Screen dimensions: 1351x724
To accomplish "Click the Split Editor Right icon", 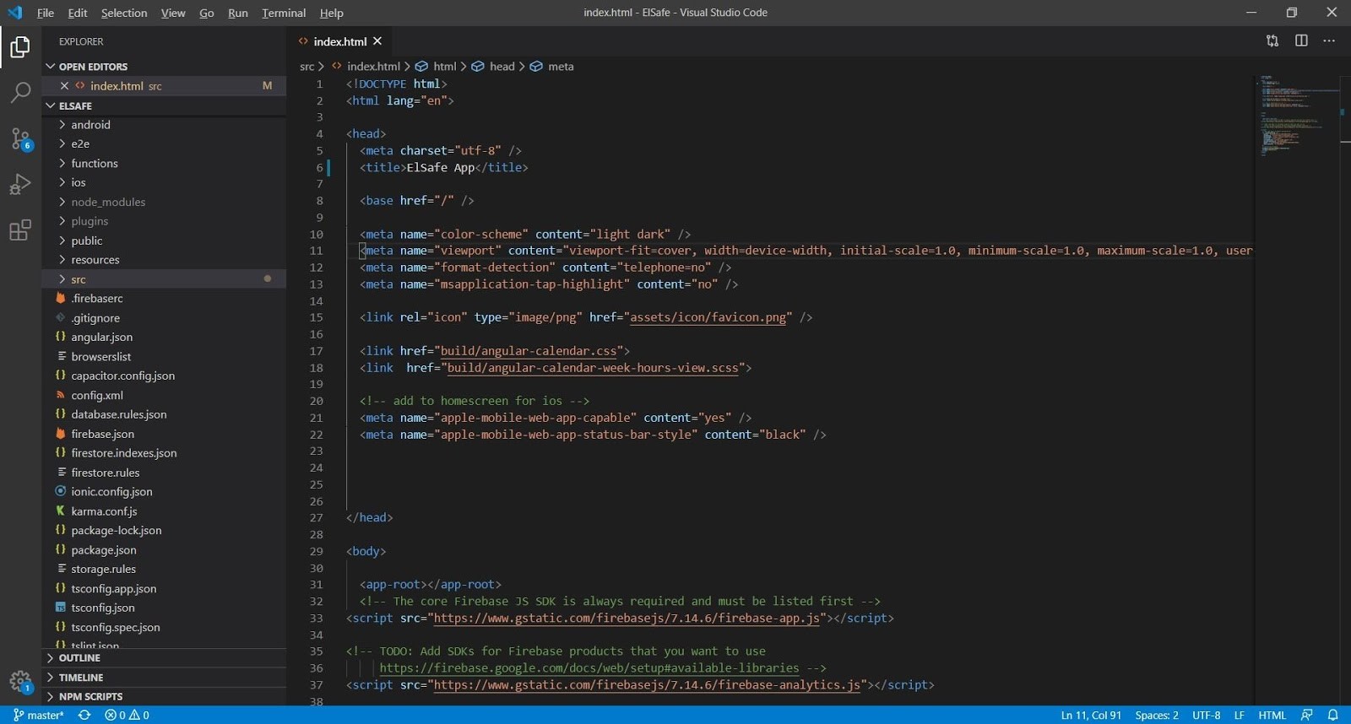I will click(x=1301, y=41).
